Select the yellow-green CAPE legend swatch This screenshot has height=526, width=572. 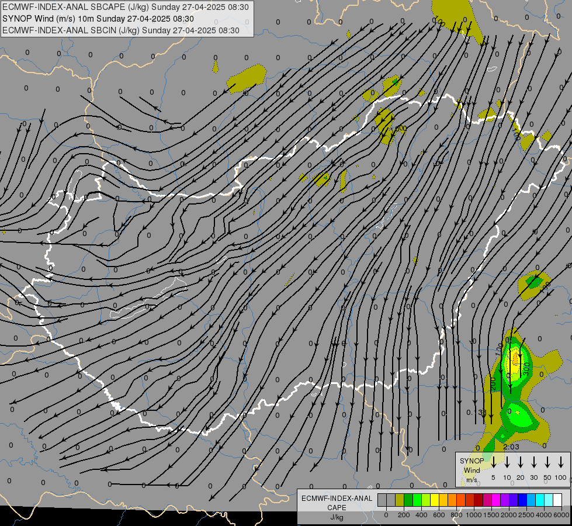point(426,500)
